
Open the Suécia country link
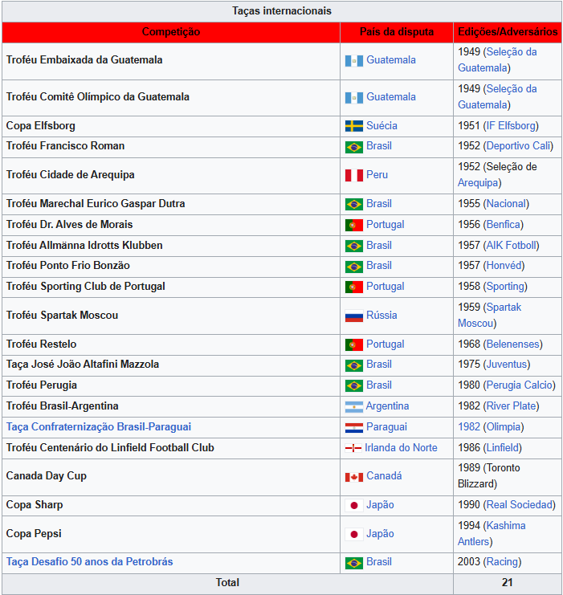[381, 125]
